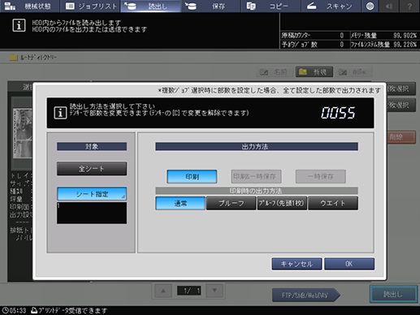Choose 印刷 print output method
420x315 pixels.
click(x=192, y=176)
